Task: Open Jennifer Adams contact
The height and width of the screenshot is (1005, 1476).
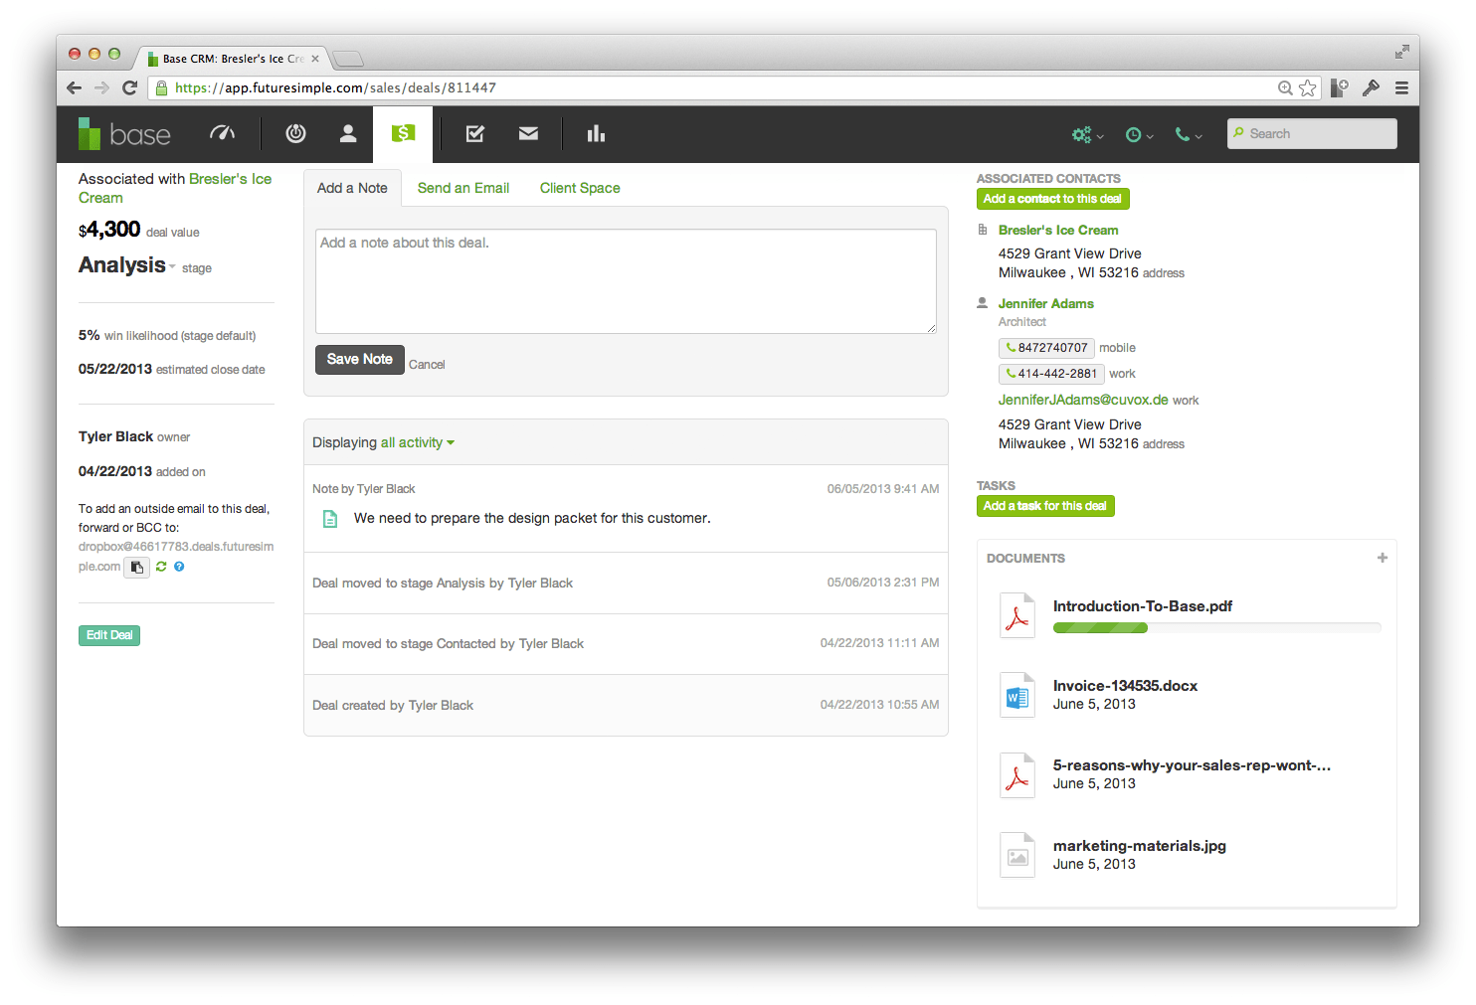Action: (1046, 303)
